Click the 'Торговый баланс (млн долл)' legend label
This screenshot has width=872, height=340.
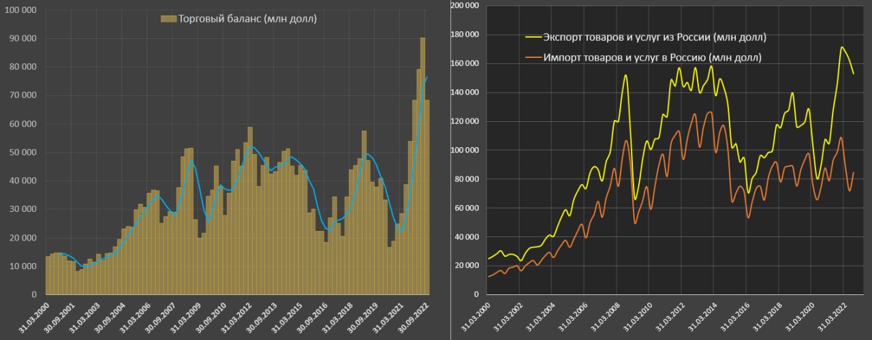tap(247, 18)
